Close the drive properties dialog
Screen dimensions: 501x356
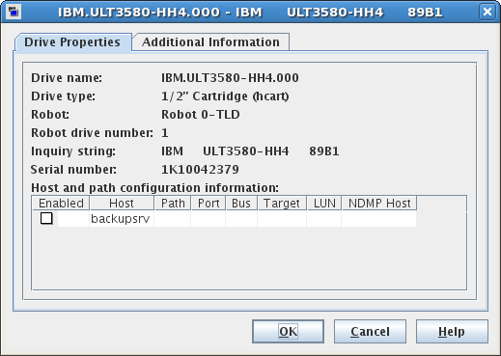pos(487,12)
